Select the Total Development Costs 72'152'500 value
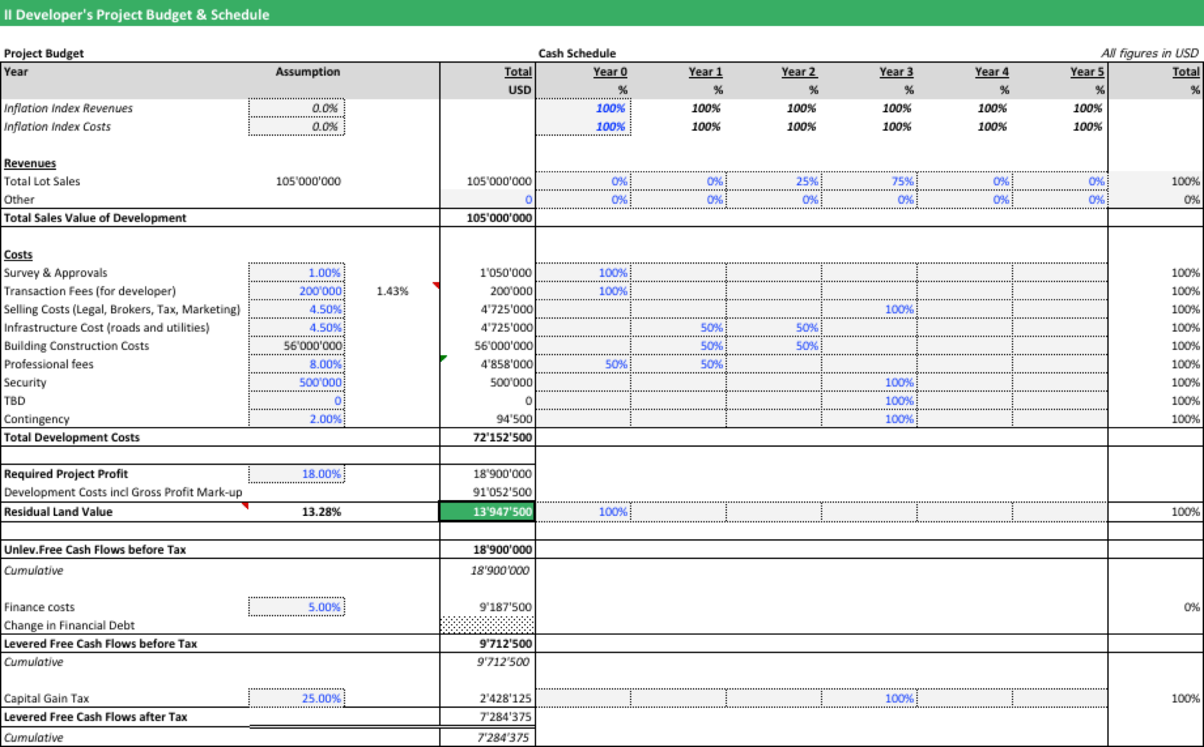The width and height of the screenshot is (1204, 747). coord(502,437)
